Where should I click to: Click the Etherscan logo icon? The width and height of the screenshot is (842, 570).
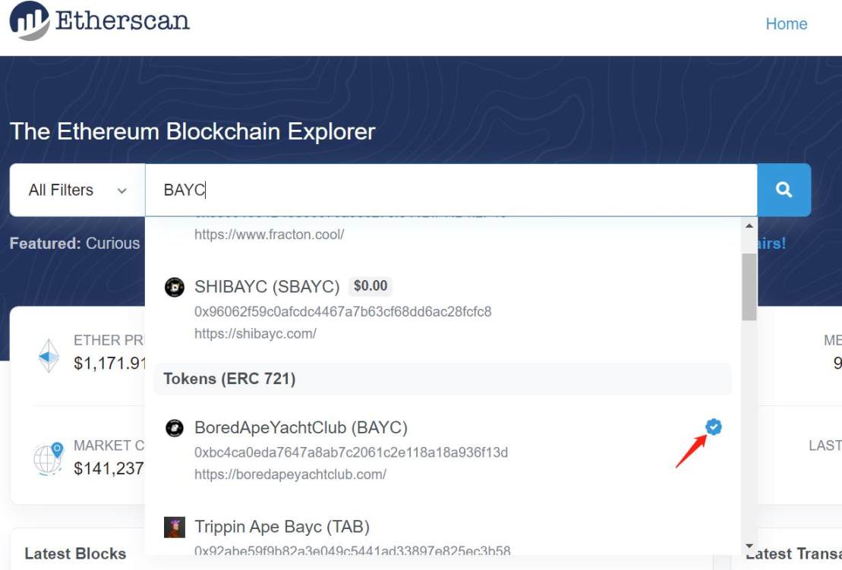point(29,20)
